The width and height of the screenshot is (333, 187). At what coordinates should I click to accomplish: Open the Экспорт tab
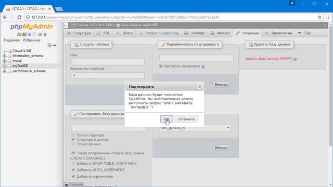pos(194,33)
